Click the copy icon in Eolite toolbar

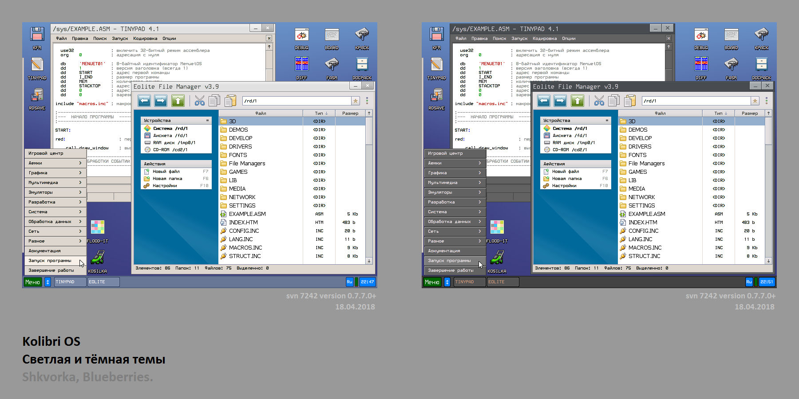tap(214, 101)
